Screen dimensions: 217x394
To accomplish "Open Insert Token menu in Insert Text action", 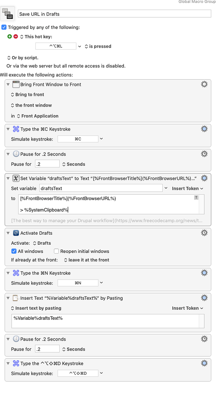I will pyautogui.click(x=188, y=308).
